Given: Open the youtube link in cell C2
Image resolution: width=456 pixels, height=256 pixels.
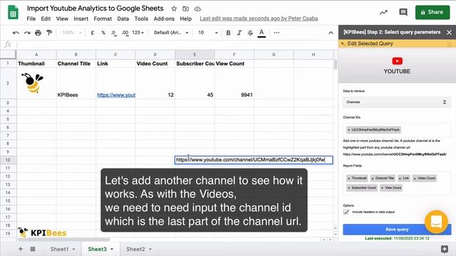Looking at the screenshot, I should point(116,95).
